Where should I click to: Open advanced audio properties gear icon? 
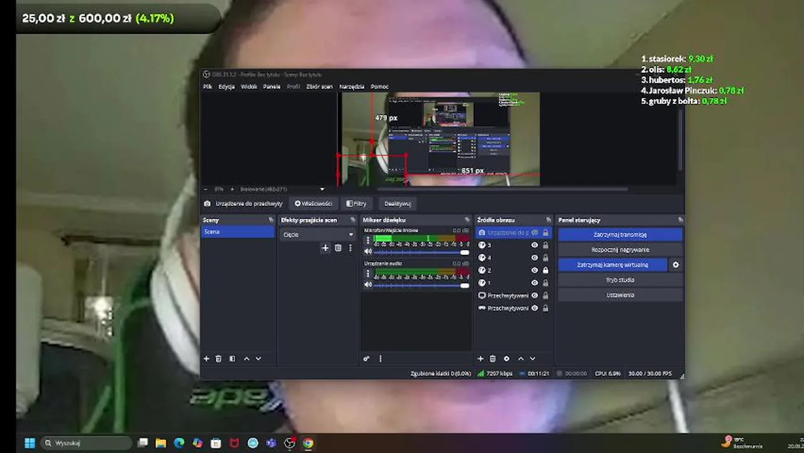(367, 359)
